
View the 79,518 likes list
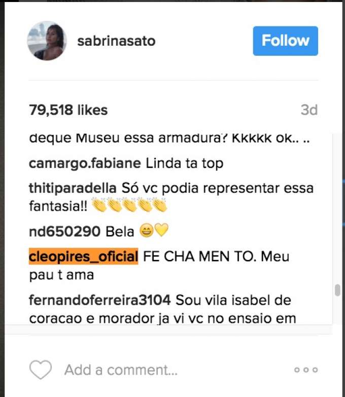coord(68,110)
